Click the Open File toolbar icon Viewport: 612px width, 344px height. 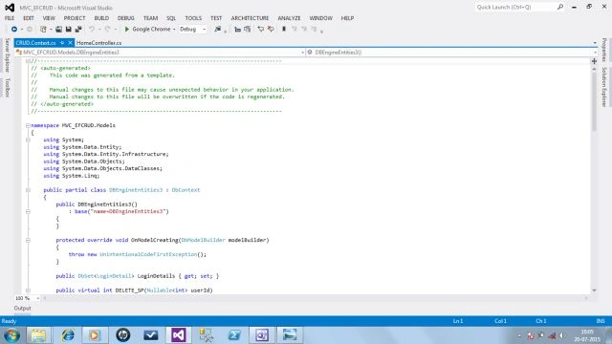(58, 30)
